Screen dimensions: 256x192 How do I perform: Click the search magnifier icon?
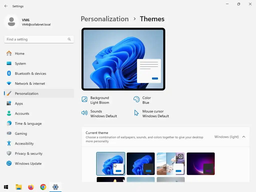tap(69, 39)
